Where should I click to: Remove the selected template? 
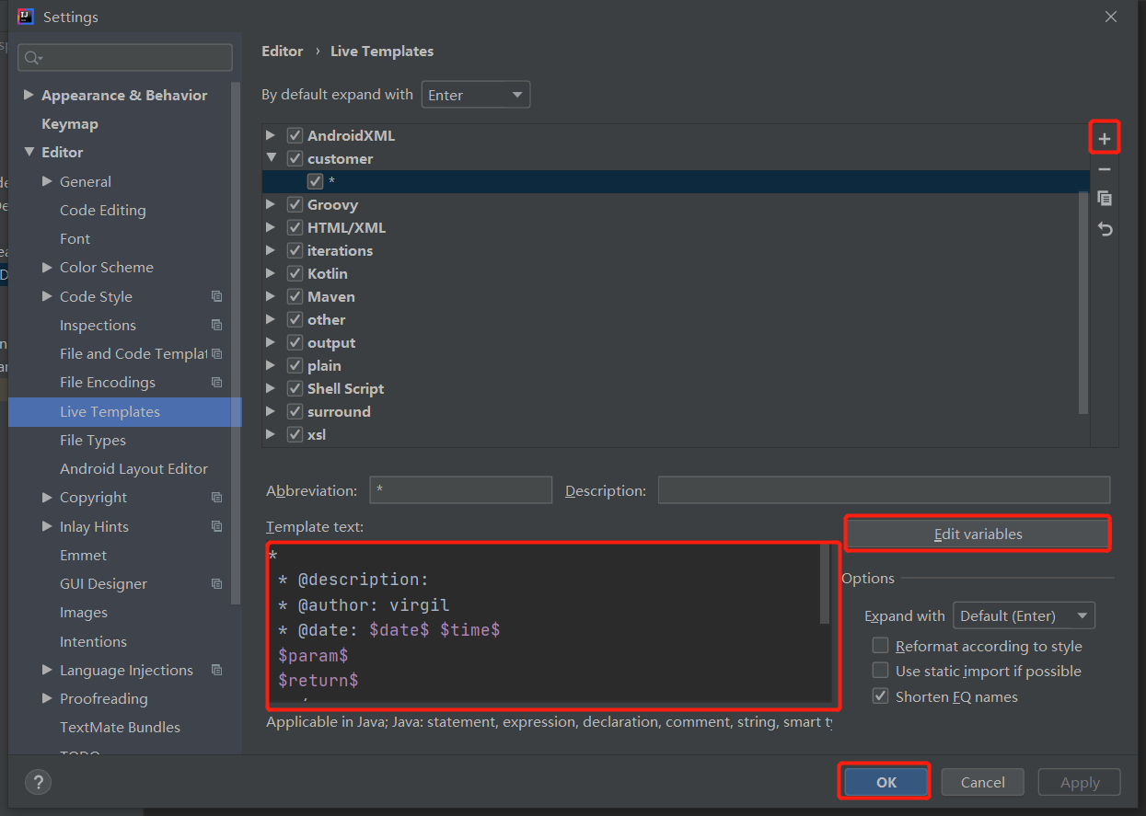point(1104,168)
